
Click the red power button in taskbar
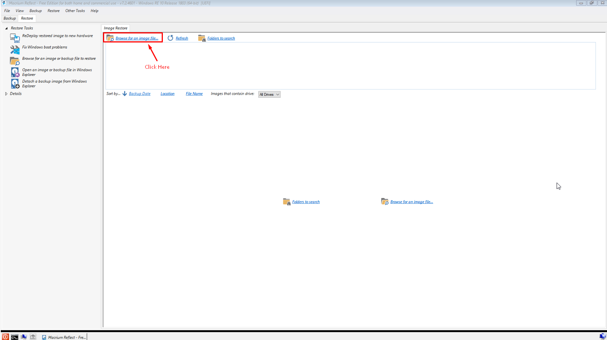point(5,337)
